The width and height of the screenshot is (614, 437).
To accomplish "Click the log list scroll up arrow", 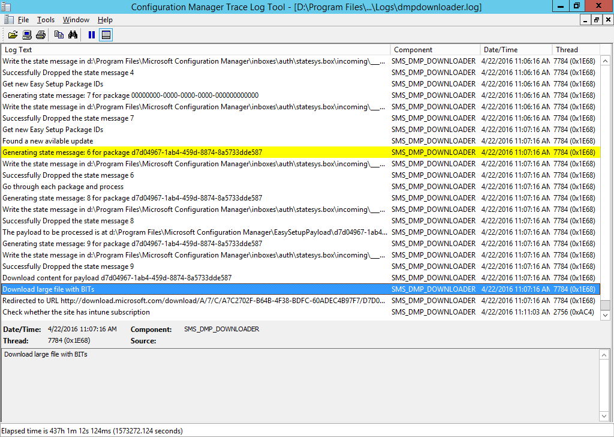I will [x=605, y=61].
